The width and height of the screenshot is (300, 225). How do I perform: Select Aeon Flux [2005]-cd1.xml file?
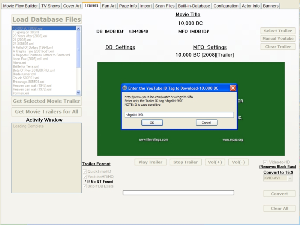click(30, 59)
